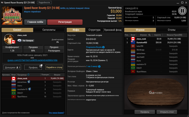Select Mettkopp in the players list
This screenshot has height=117, width=189.
click(x=156, y=50)
